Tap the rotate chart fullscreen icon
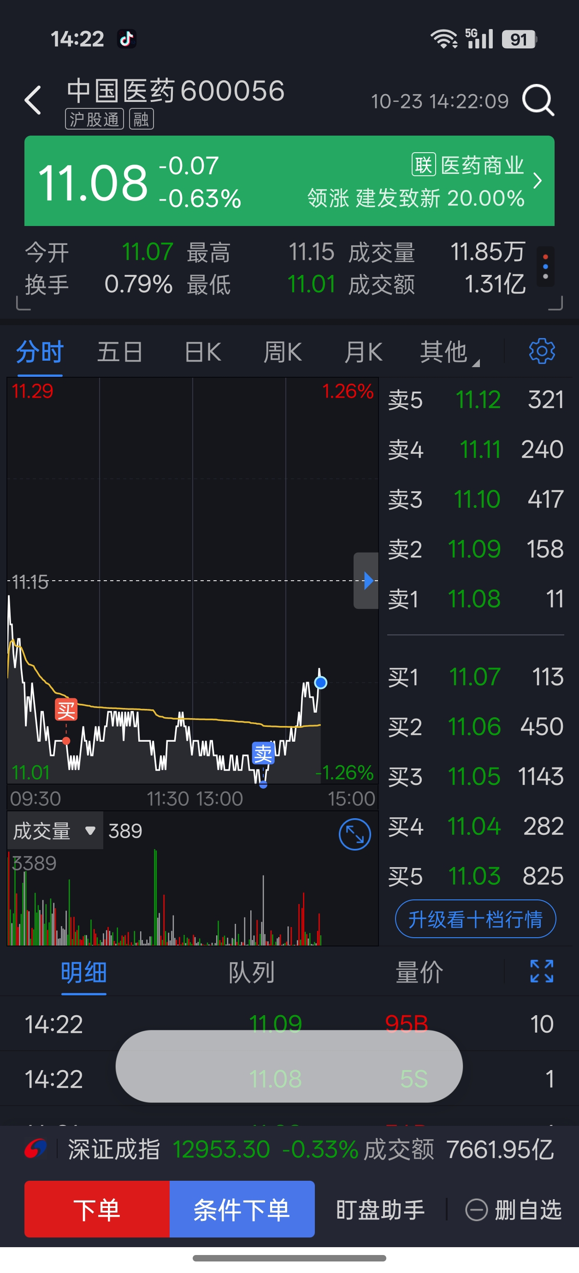 pyautogui.click(x=354, y=835)
